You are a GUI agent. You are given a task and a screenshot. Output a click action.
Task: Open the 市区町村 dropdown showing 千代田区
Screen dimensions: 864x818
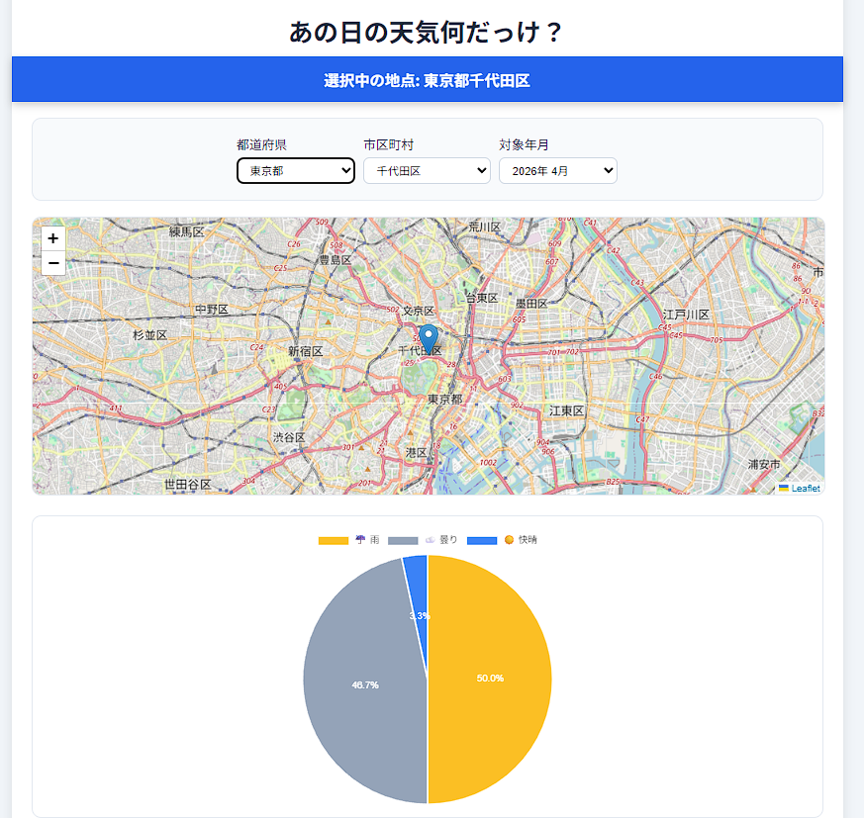427,171
